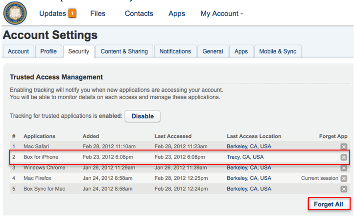The image size is (356, 217).
Task: Forget the Windows Chrome application
Action: 344,168
